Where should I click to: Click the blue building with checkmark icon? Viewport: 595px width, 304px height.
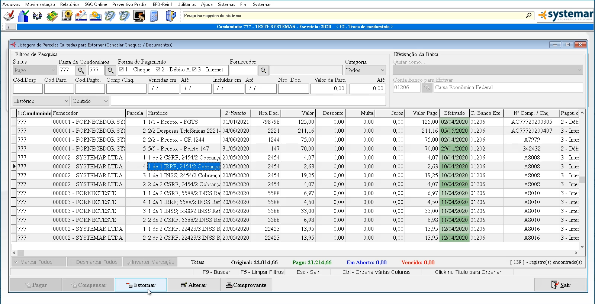click(23, 16)
